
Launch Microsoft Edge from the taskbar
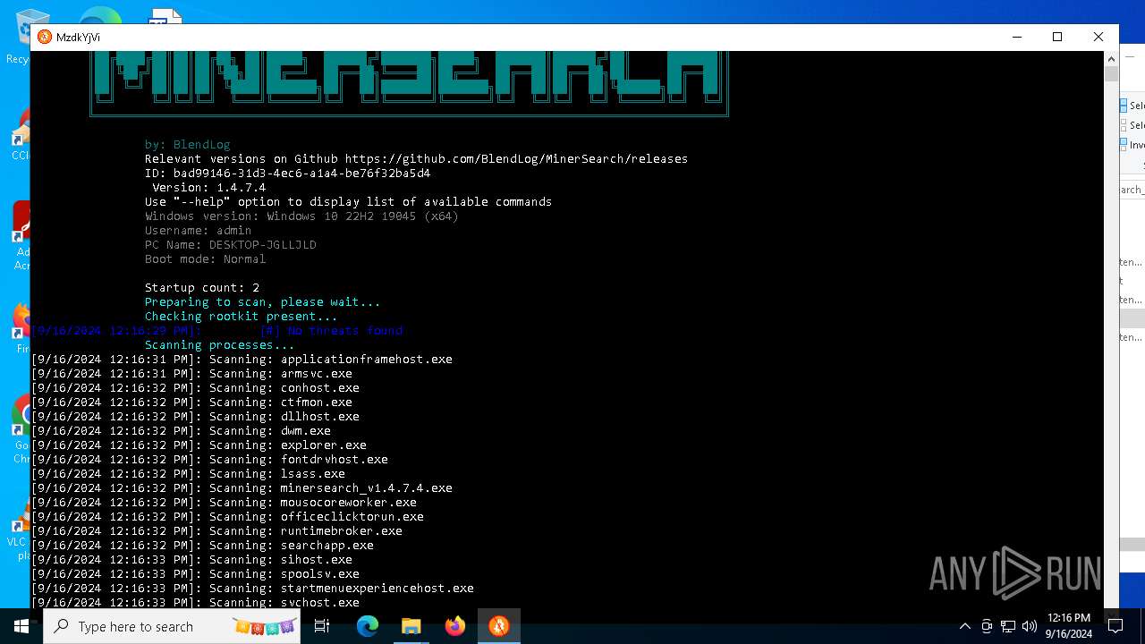(x=368, y=626)
